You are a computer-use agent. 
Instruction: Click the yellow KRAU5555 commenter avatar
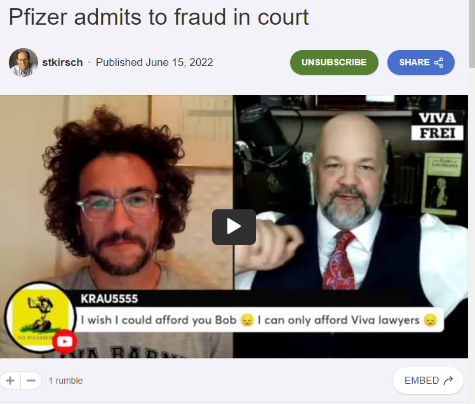(38, 317)
